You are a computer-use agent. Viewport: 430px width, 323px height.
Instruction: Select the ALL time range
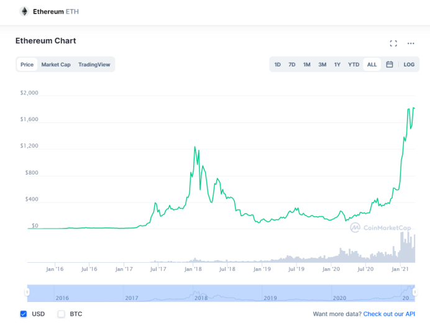pos(372,65)
